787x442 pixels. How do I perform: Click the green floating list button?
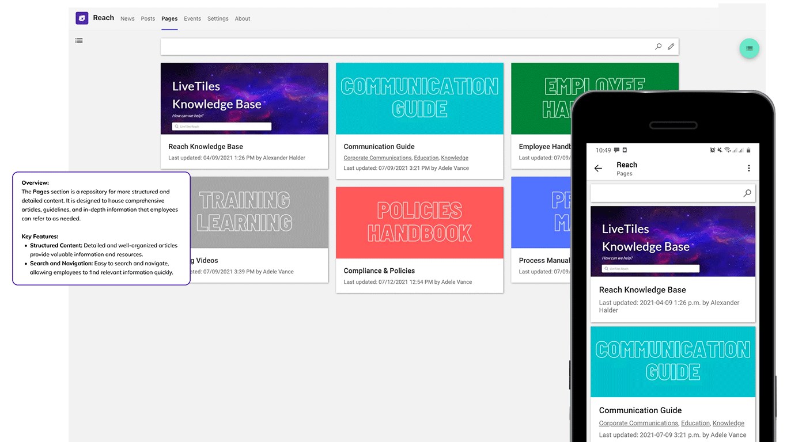749,48
